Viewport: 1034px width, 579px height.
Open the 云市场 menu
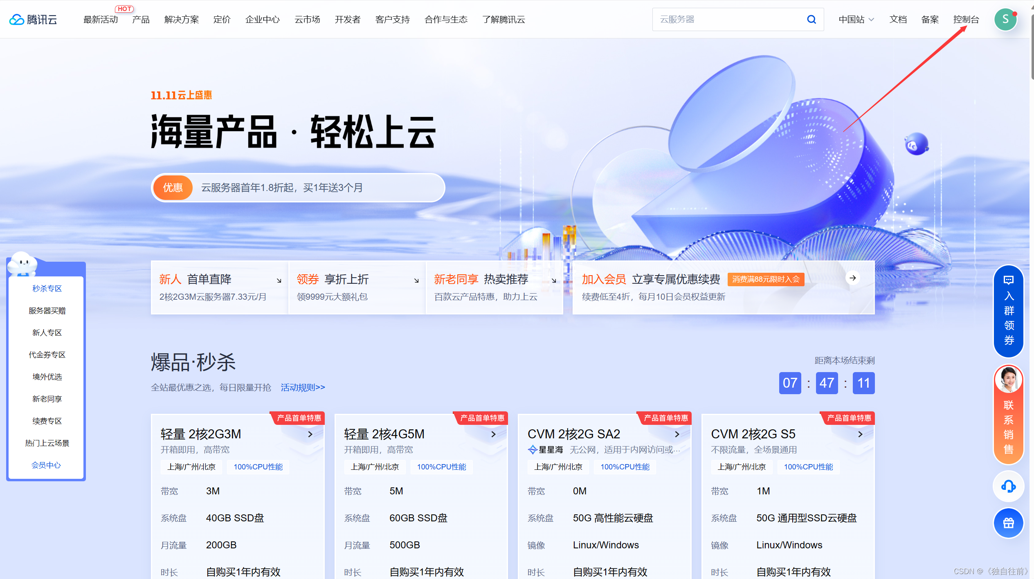(x=307, y=19)
